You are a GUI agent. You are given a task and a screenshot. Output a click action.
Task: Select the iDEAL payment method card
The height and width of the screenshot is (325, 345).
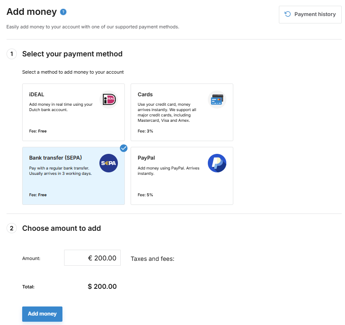(x=74, y=112)
